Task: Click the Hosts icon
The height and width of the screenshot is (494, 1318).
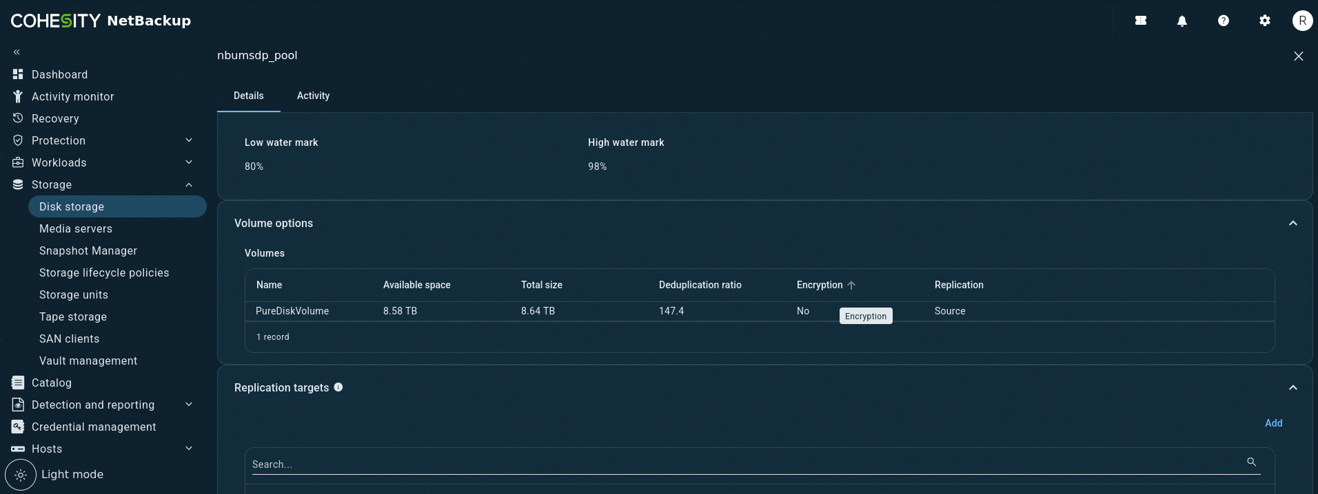Action: (18, 449)
